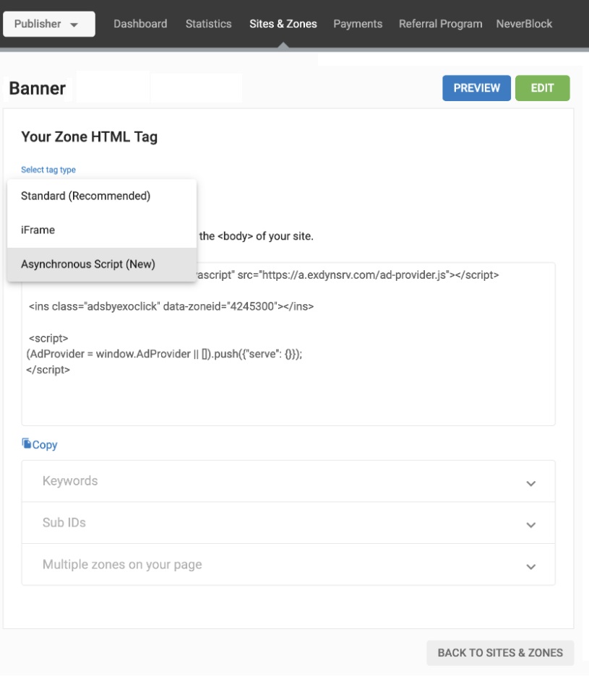The height and width of the screenshot is (676, 589).
Task: Choose Standard (Recommended) tag type
Action: point(102,196)
